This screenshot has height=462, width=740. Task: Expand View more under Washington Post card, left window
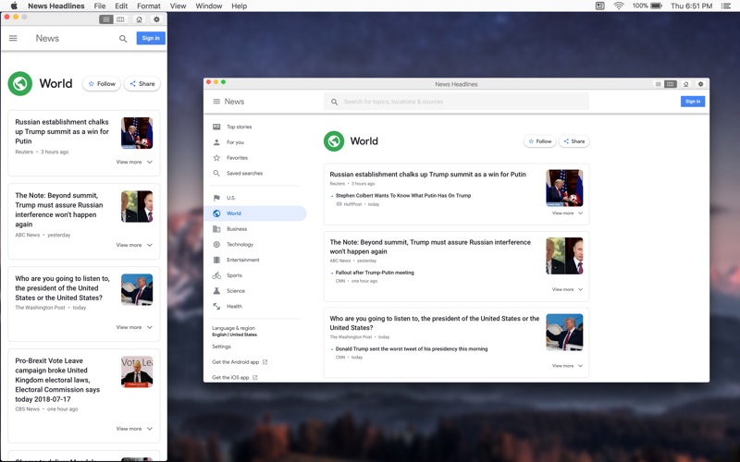(134, 327)
